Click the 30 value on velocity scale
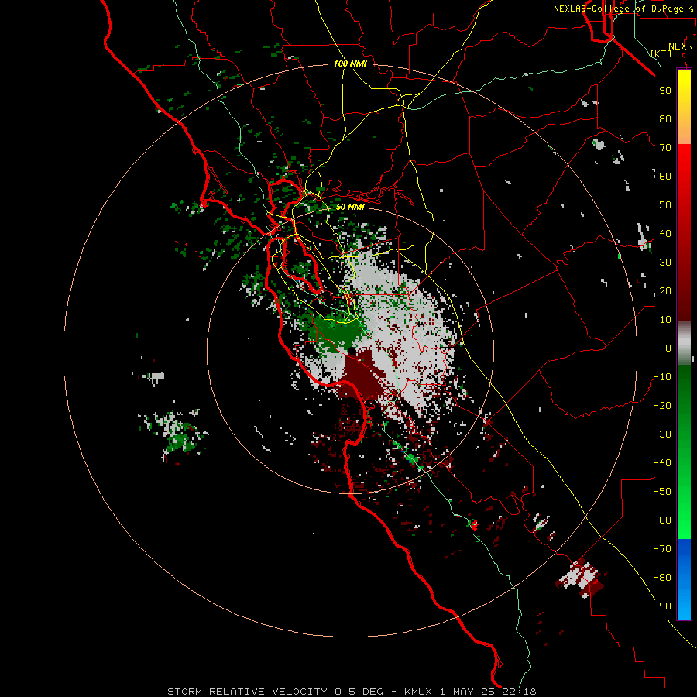697x697 pixels. pos(665,263)
